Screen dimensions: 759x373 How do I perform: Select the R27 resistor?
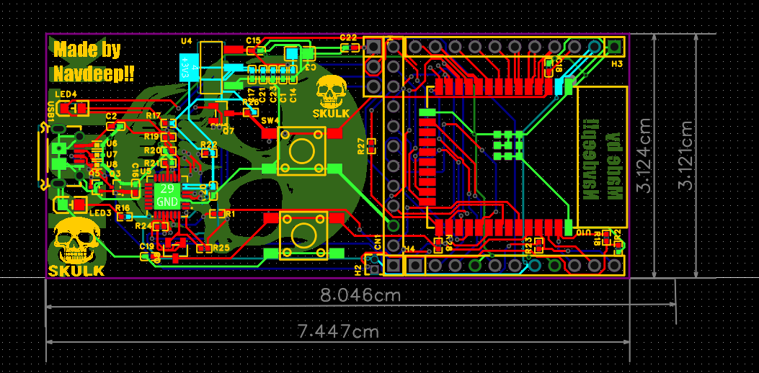371,147
